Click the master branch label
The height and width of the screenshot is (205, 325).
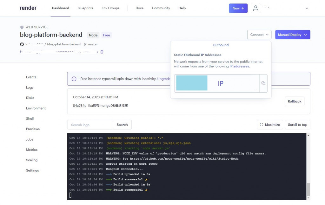(93, 44)
